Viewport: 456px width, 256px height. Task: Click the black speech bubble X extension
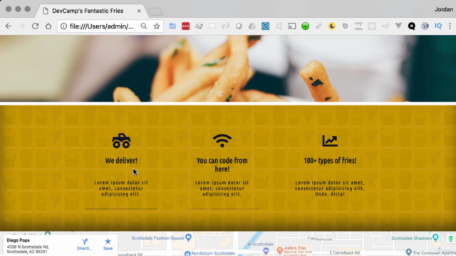coord(412,26)
